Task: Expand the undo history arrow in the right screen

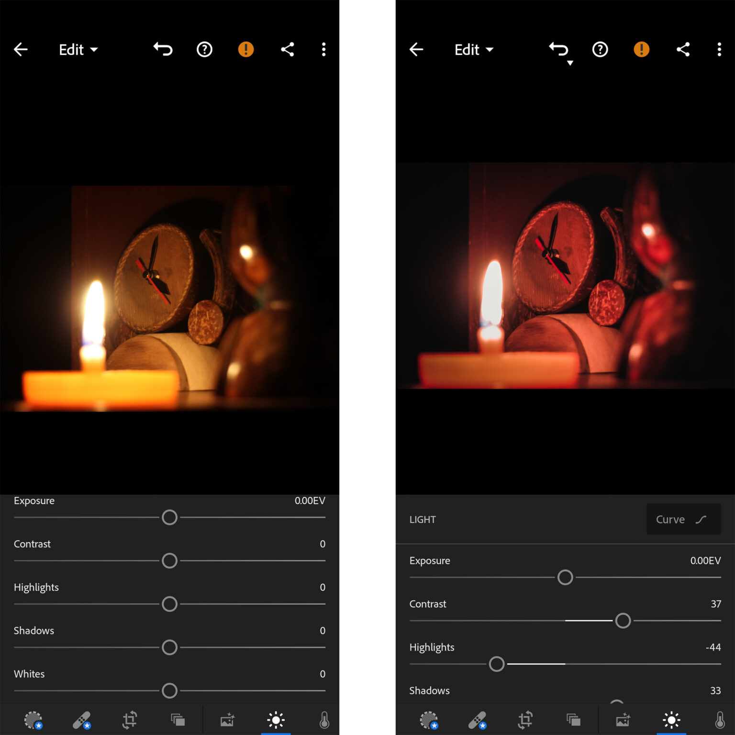Action: pos(570,63)
